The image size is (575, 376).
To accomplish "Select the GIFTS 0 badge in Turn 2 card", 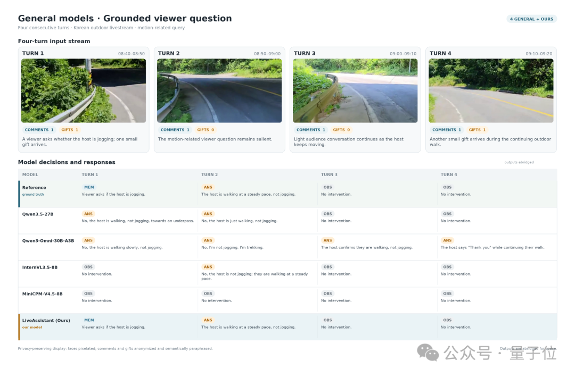I will click(x=206, y=130).
